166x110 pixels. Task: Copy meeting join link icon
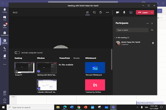[152, 30]
